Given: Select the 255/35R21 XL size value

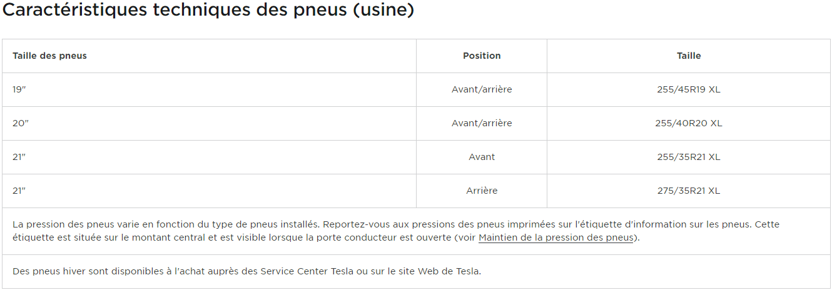Looking at the screenshot, I should pos(689,157).
